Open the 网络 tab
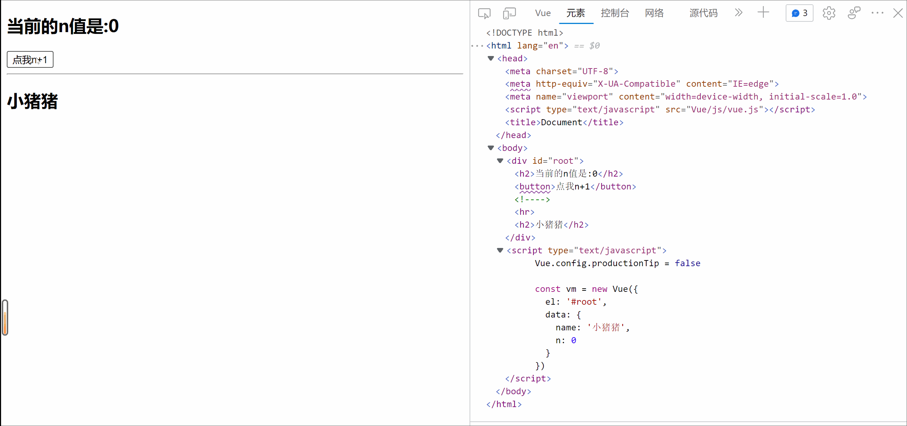The width and height of the screenshot is (907, 426). (x=654, y=13)
